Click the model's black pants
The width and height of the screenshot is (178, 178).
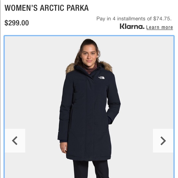[x=91, y=169]
